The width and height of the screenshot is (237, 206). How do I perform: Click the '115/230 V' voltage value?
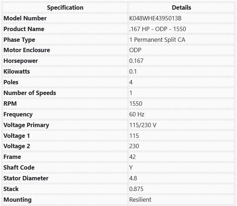point(143,125)
